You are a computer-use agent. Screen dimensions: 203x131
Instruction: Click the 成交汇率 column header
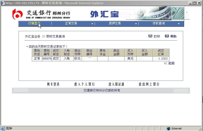pyautogui.click(x=161, y=52)
